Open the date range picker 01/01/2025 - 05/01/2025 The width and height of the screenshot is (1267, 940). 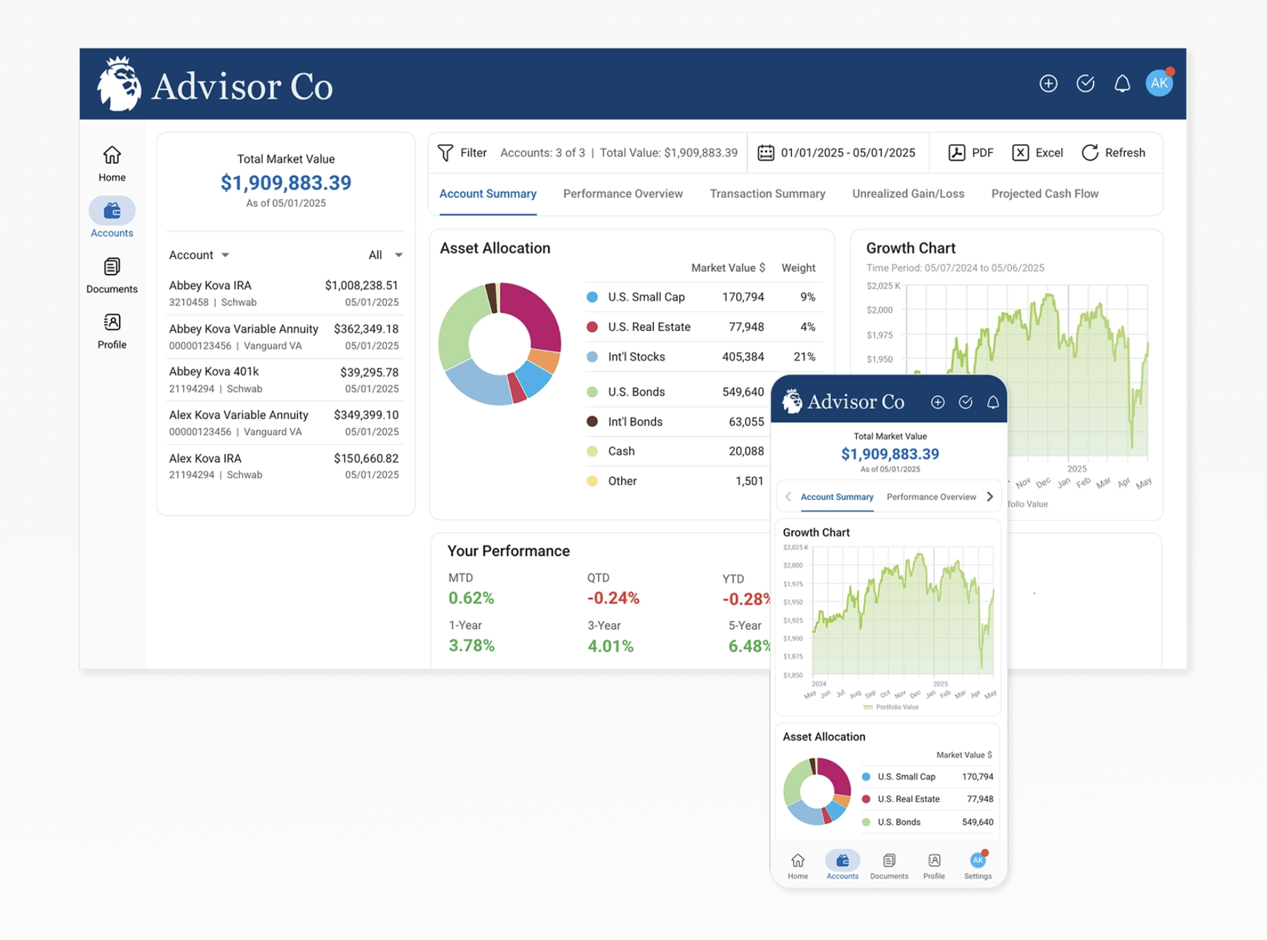(x=836, y=153)
